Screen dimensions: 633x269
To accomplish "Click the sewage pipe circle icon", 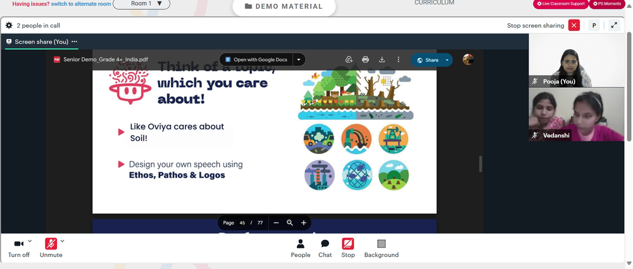I will [356, 139].
